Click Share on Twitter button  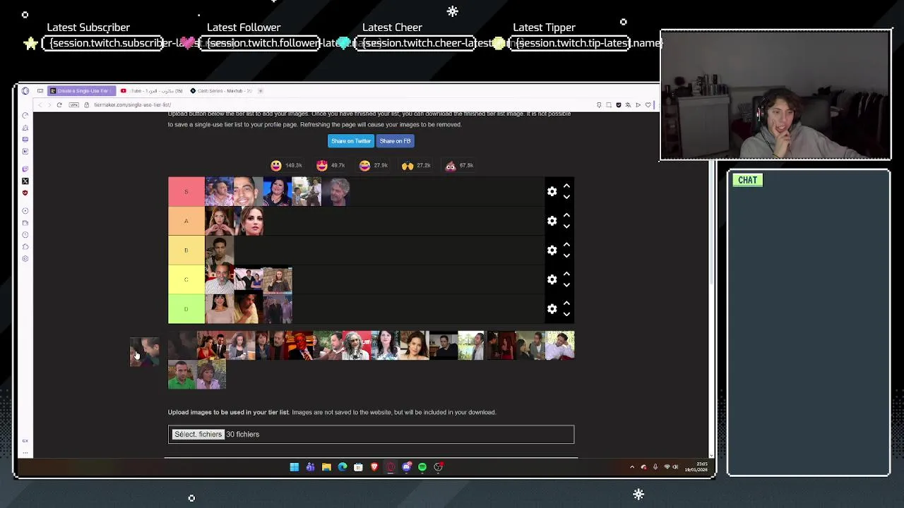[351, 141]
